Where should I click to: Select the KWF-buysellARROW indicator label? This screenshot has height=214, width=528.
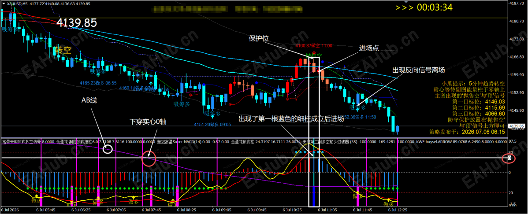pyautogui.click(x=435, y=141)
